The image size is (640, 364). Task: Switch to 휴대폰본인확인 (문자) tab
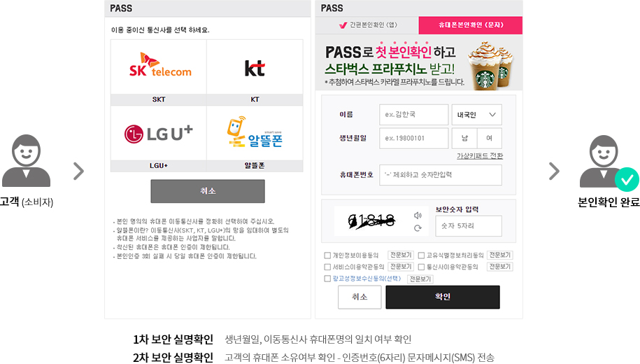coord(471,25)
